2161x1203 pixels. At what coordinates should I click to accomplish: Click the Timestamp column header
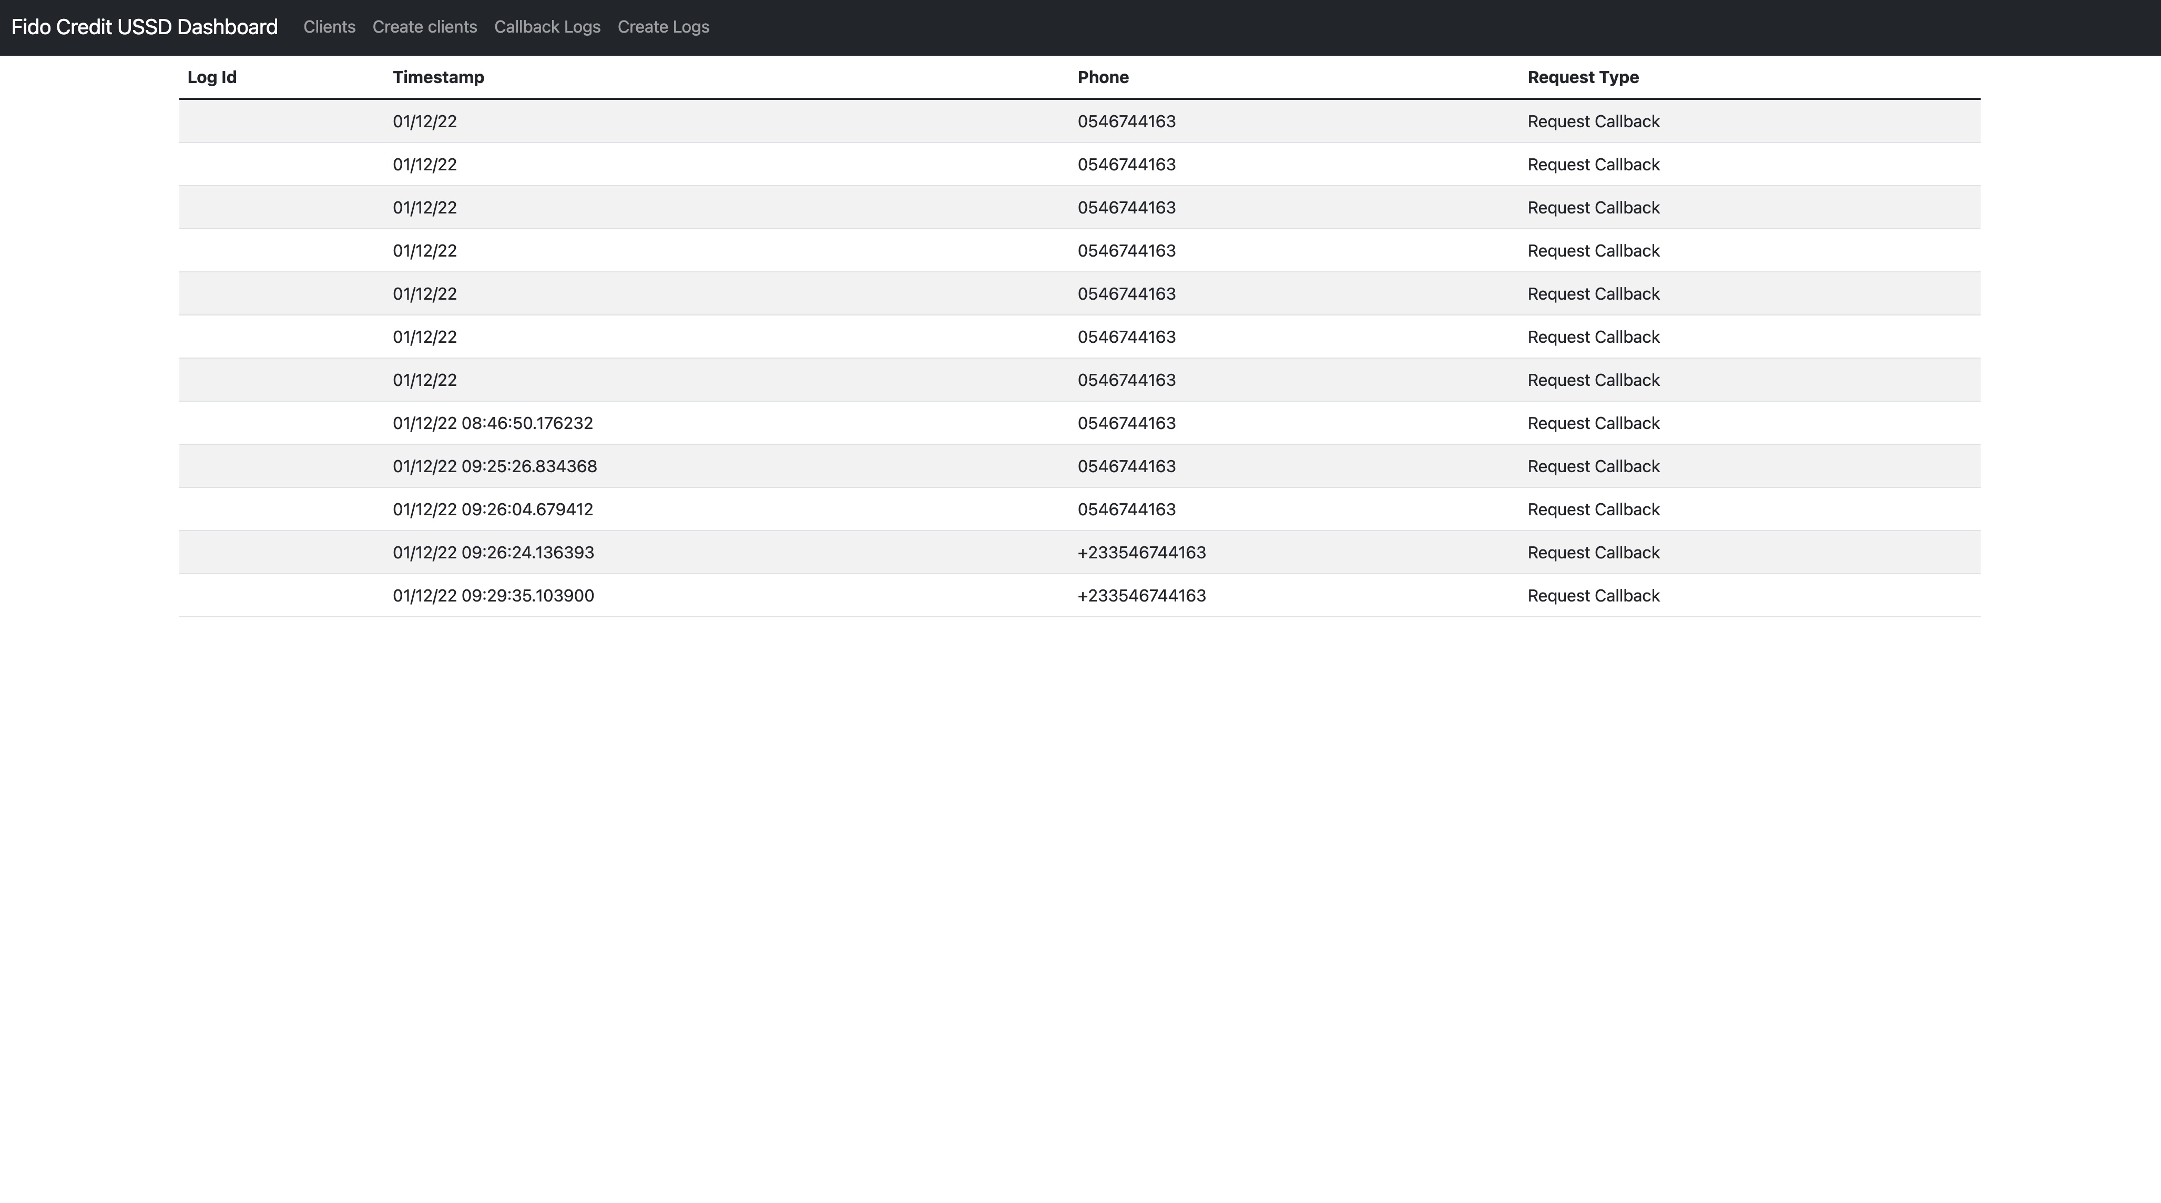tap(438, 77)
